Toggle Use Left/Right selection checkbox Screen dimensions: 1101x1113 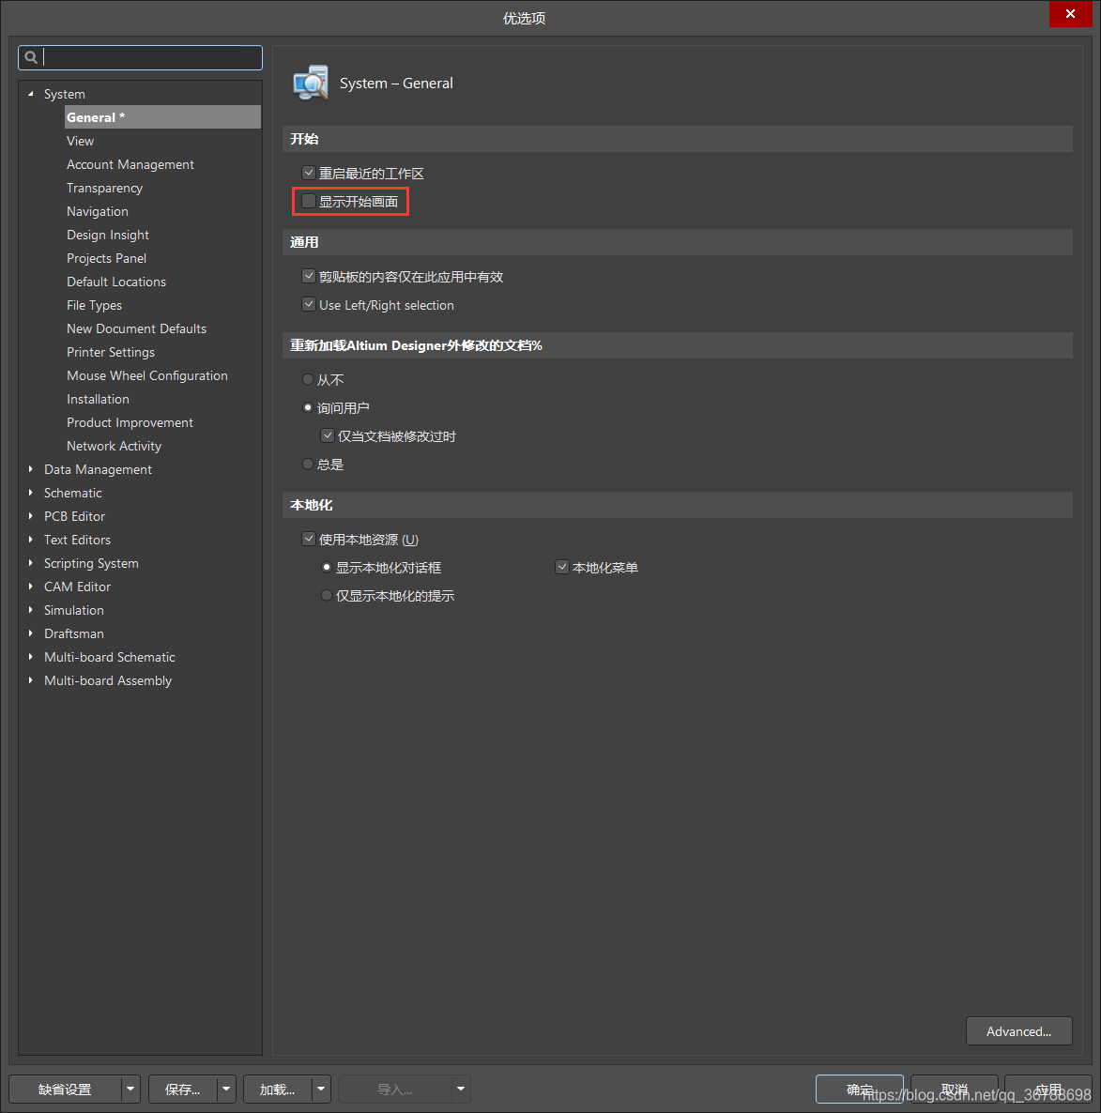coord(309,304)
